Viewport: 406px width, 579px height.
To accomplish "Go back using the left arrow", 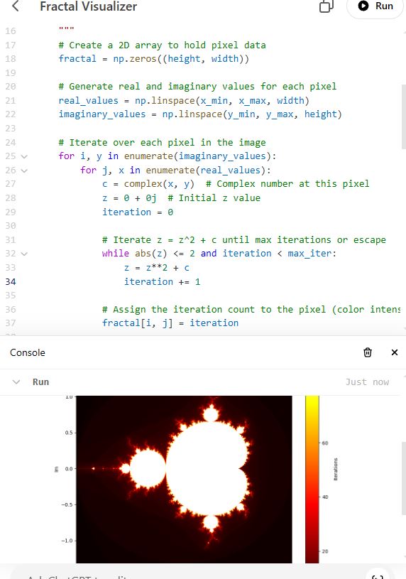I will pos(16,6).
